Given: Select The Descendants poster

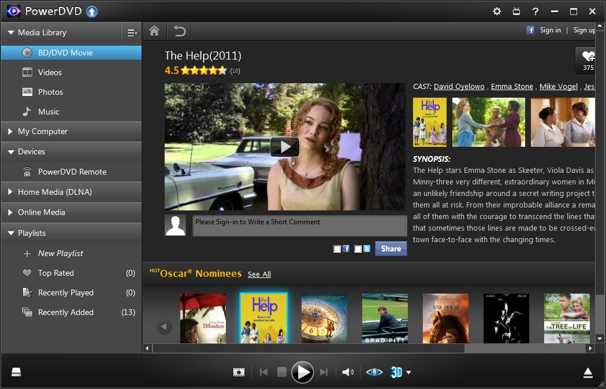Looking at the screenshot, I should [203, 318].
